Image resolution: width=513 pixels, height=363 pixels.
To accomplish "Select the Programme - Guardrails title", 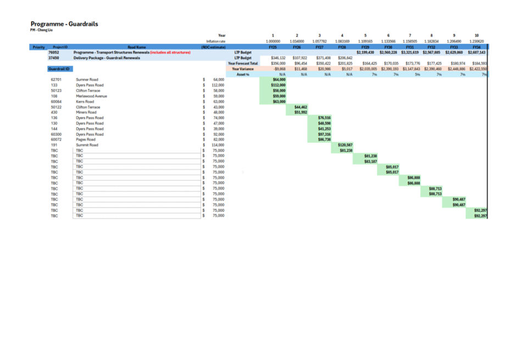I will pos(64,24).
